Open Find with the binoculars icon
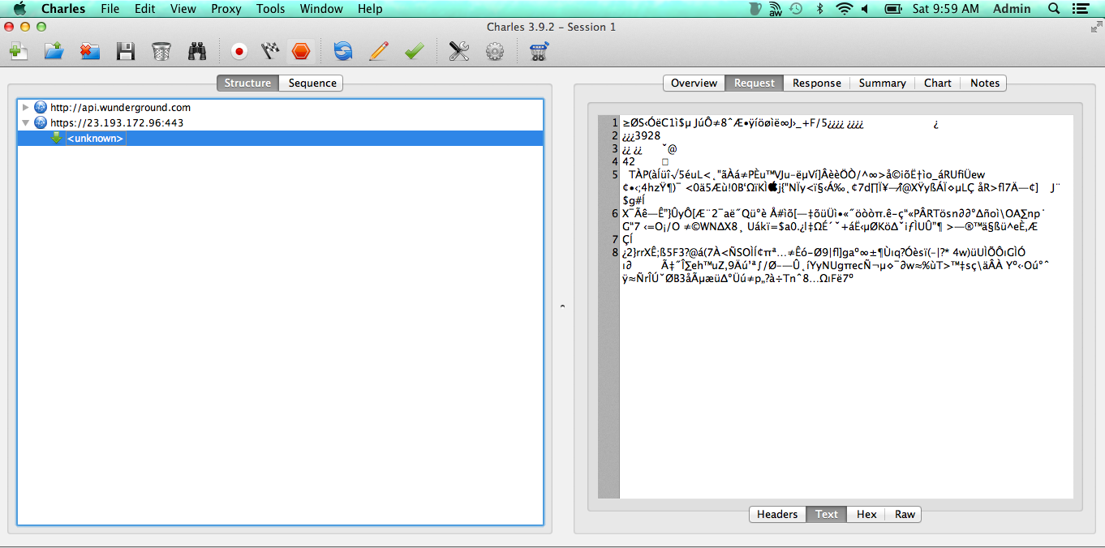1105x548 pixels. [197, 52]
